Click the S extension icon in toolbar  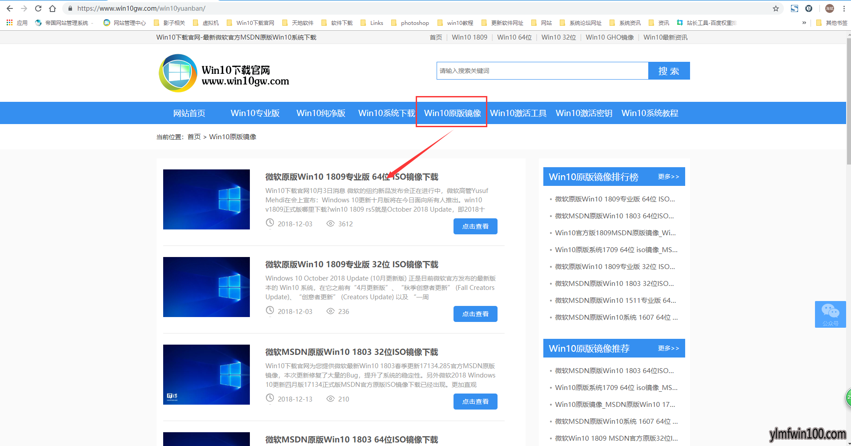[795, 8]
